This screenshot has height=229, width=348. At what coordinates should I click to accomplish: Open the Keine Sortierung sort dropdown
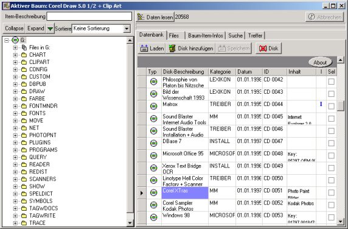[x=127, y=29]
